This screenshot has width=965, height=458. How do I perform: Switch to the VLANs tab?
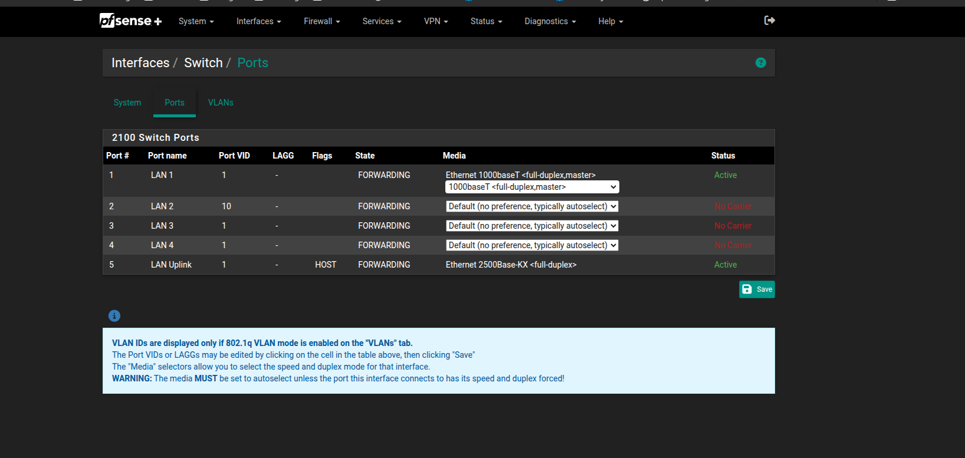[x=221, y=103]
